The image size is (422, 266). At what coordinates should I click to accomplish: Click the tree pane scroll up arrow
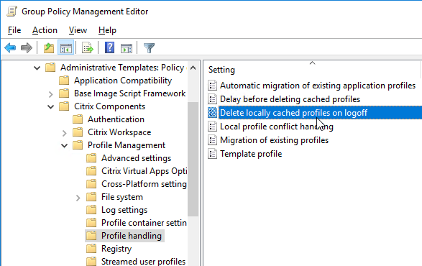pyautogui.click(x=193, y=68)
